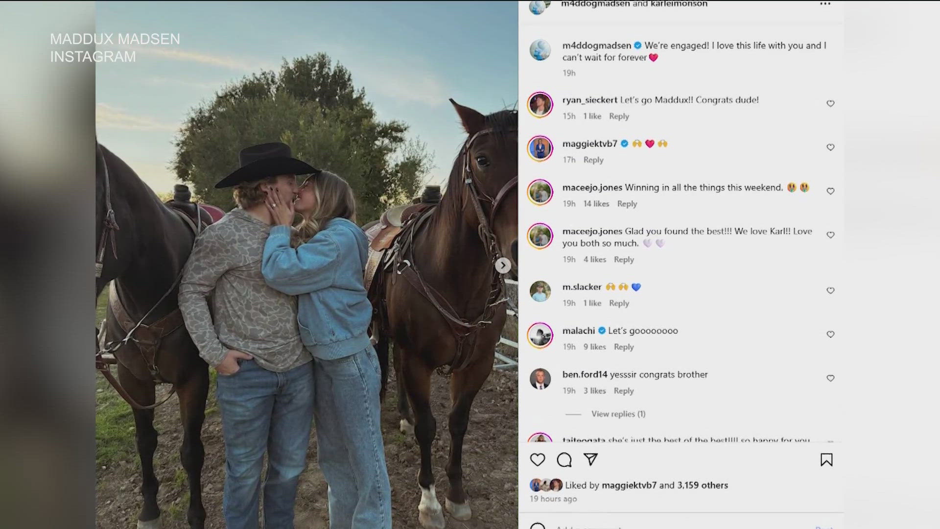The height and width of the screenshot is (529, 940).
Task: Open ben.ford14's profile avatar
Action: pyautogui.click(x=540, y=379)
